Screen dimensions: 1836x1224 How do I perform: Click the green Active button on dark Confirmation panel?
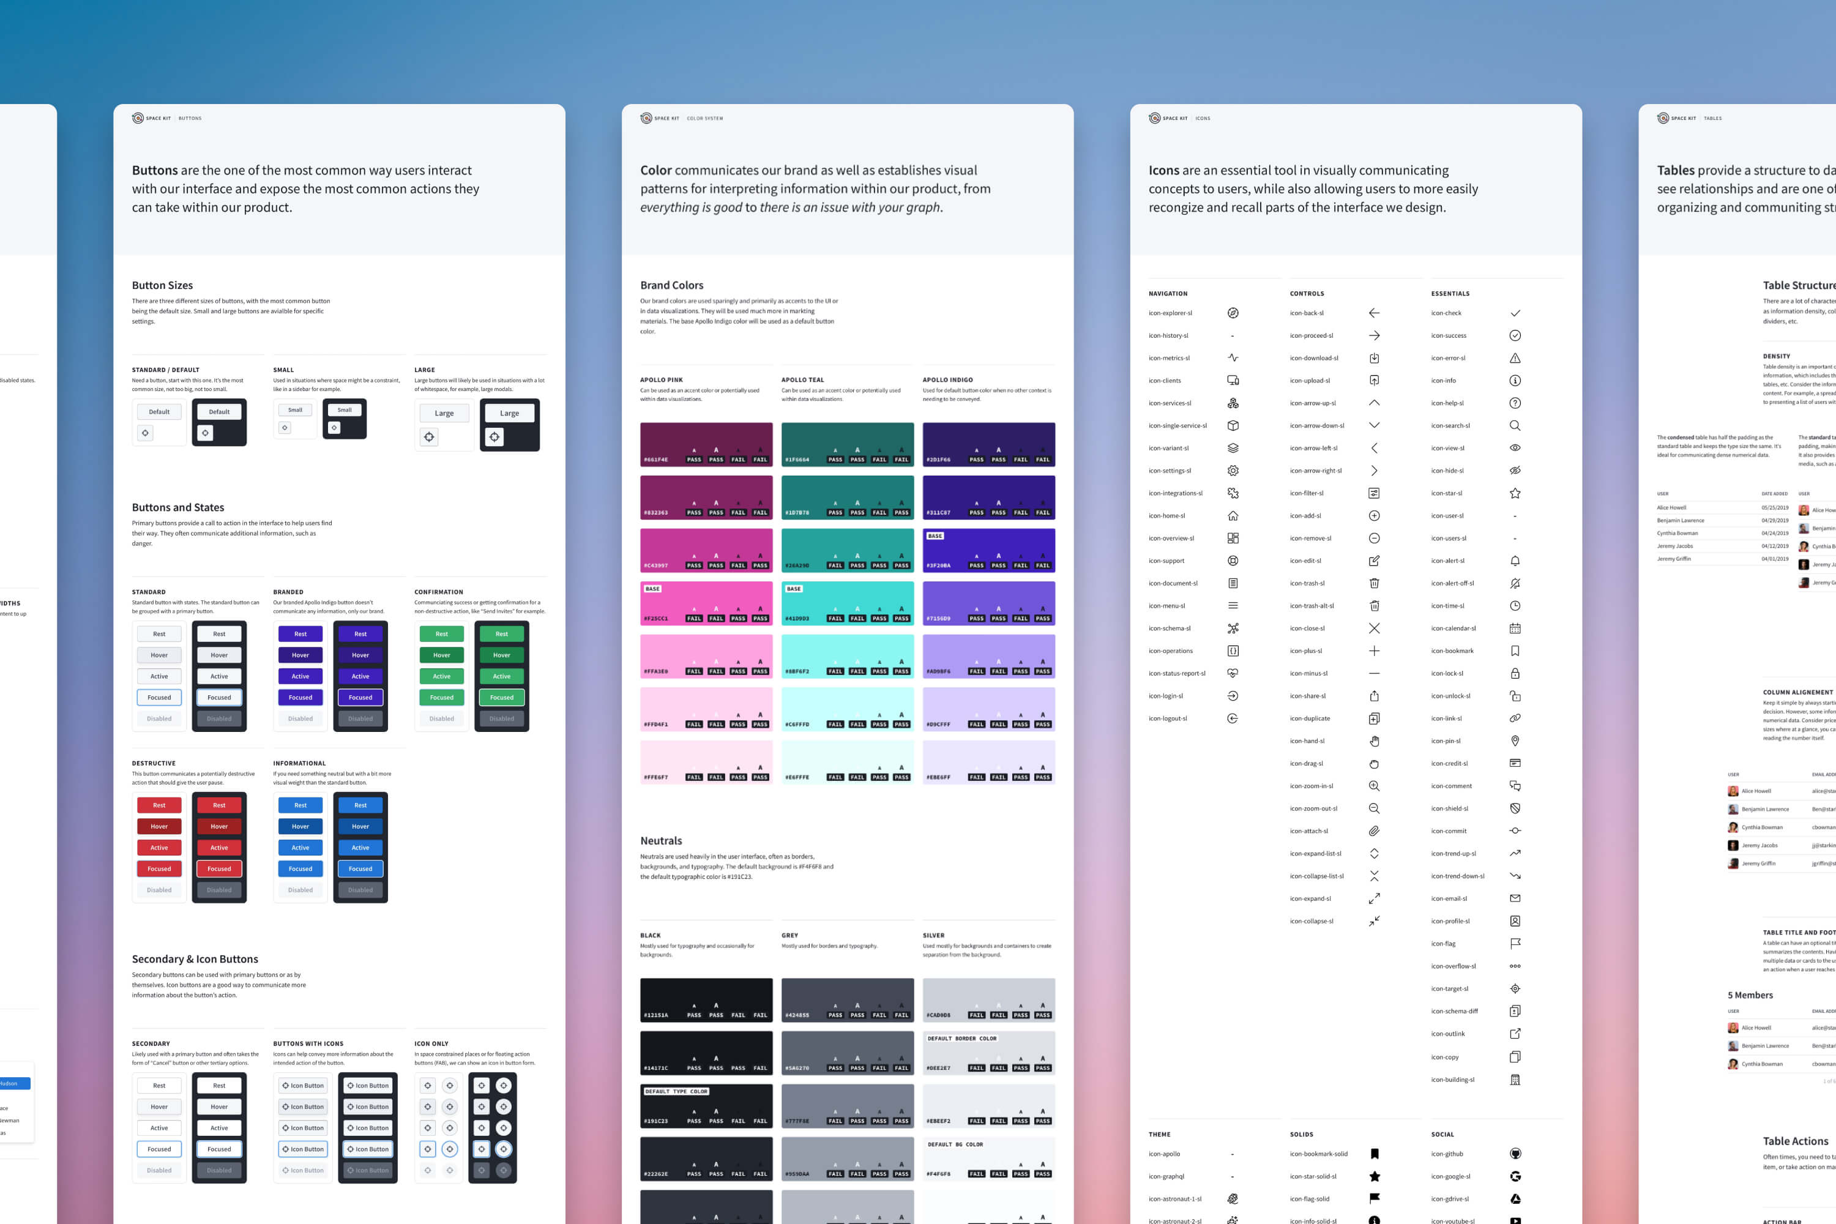pyautogui.click(x=501, y=676)
